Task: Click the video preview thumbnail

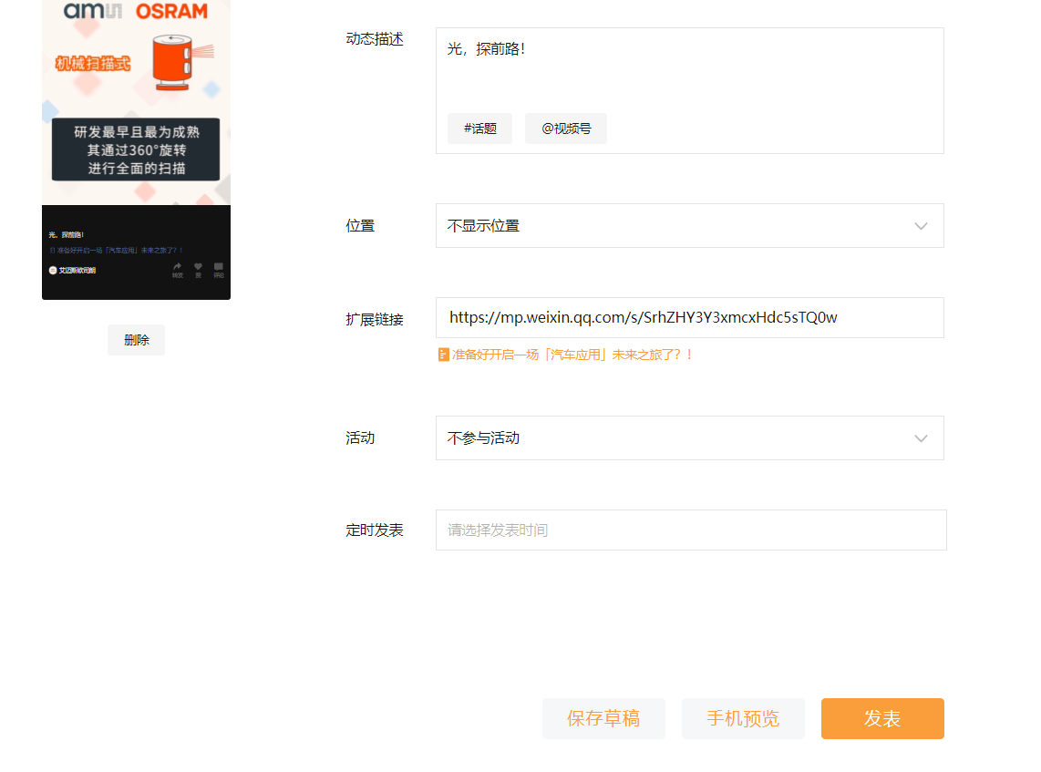Action: coord(136,149)
